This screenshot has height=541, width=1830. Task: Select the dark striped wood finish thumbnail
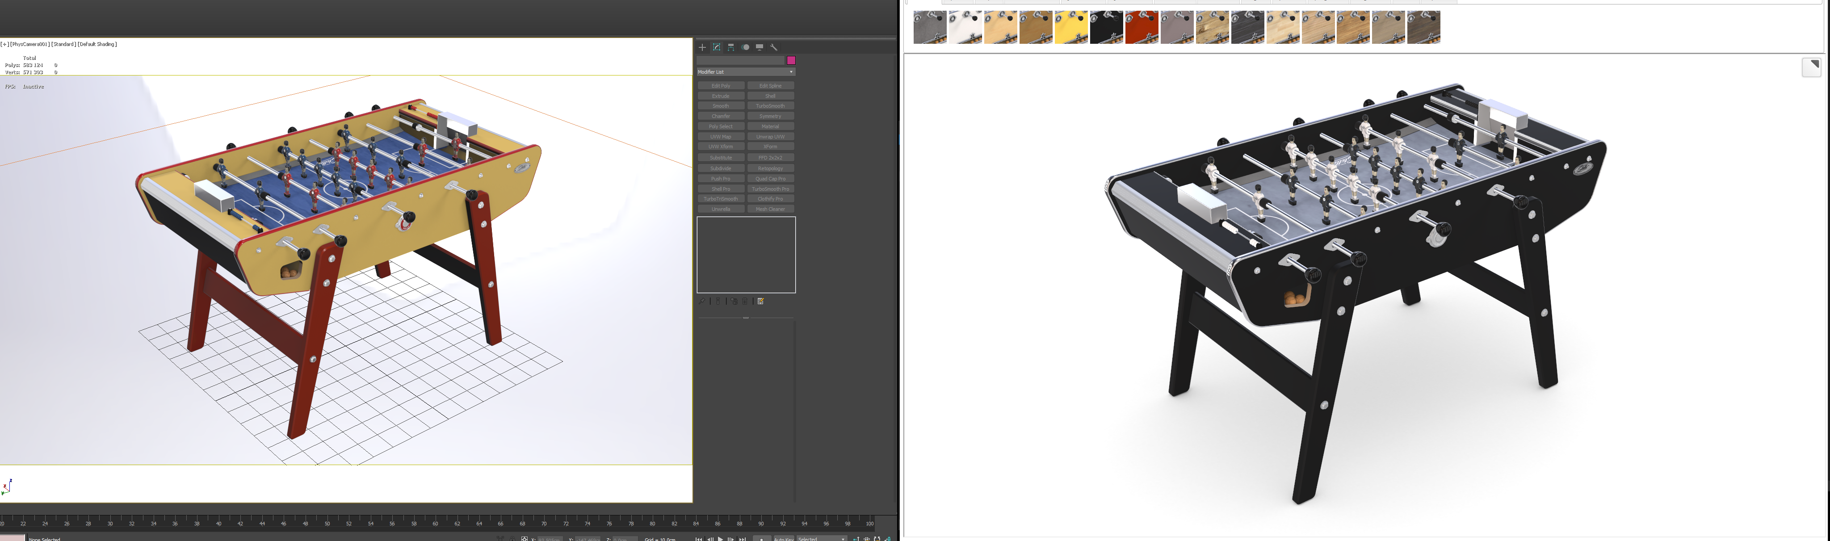1247,27
